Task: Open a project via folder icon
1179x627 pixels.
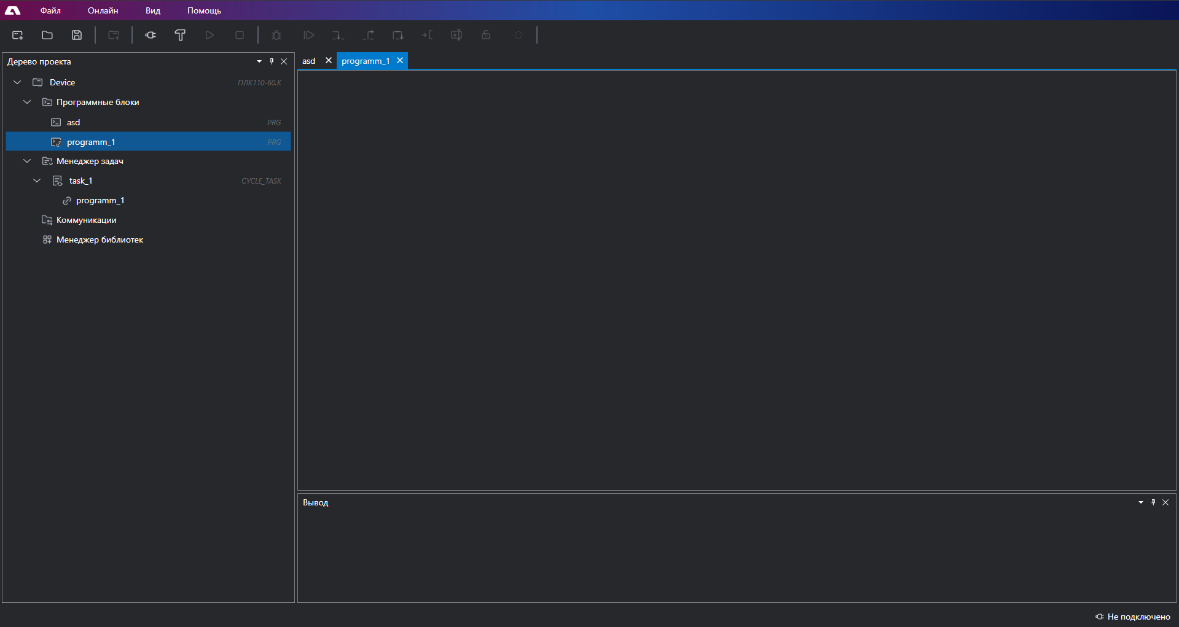Action: click(x=47, y=35)
